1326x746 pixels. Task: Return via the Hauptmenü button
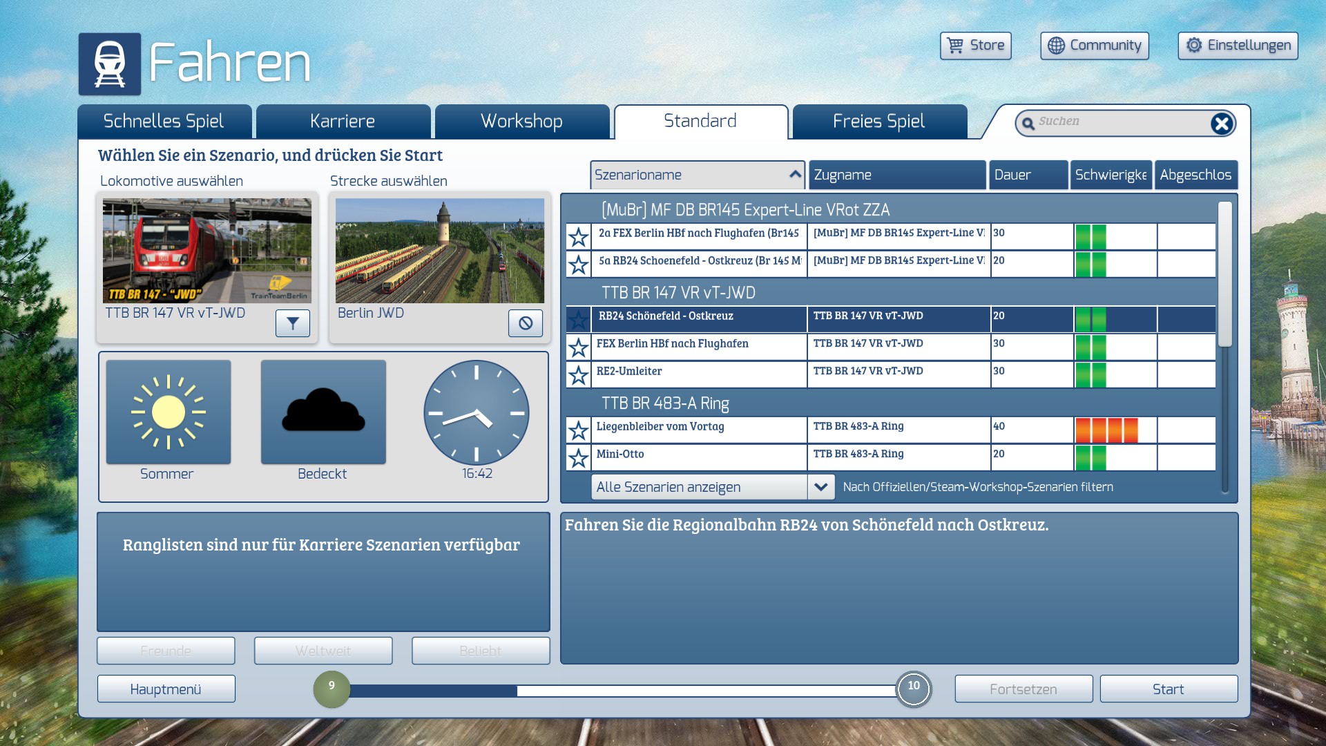tap(166, 689)
